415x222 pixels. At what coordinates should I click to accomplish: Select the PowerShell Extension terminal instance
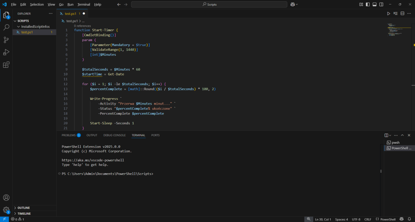coord(399,148)
